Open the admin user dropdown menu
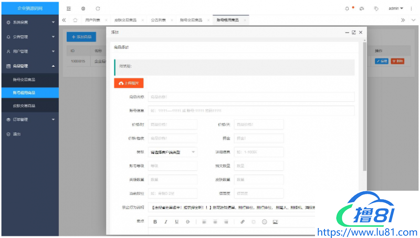The height and width of the screenshot is (238, 420). (396, 8)
